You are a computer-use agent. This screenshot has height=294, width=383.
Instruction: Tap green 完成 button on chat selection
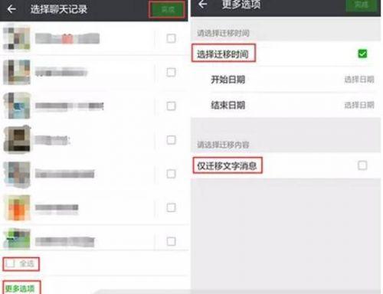tap(167, 10)
